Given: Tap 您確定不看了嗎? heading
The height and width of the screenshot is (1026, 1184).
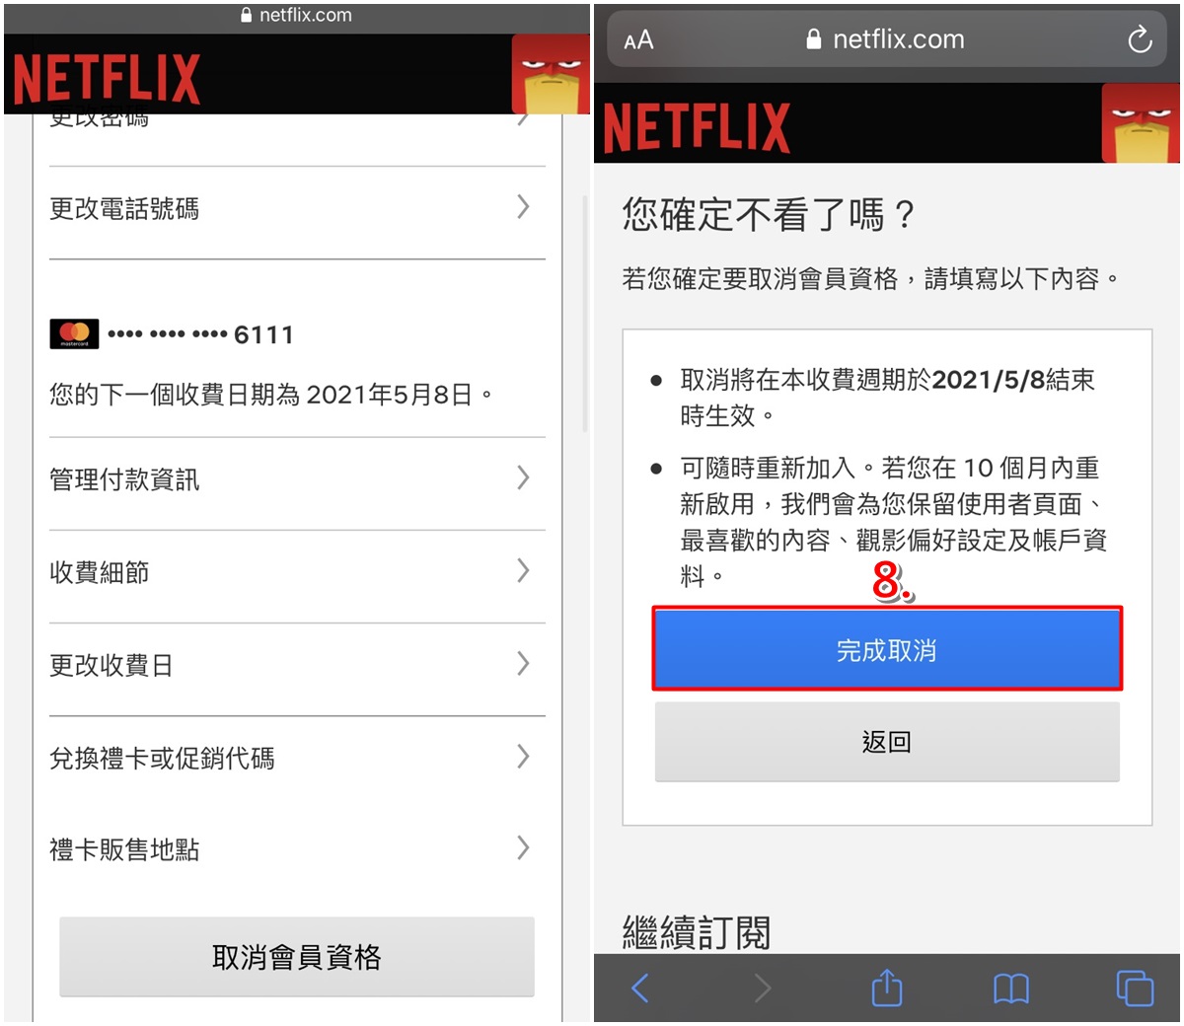Looking at the screenshot, I should pos(770,214).
